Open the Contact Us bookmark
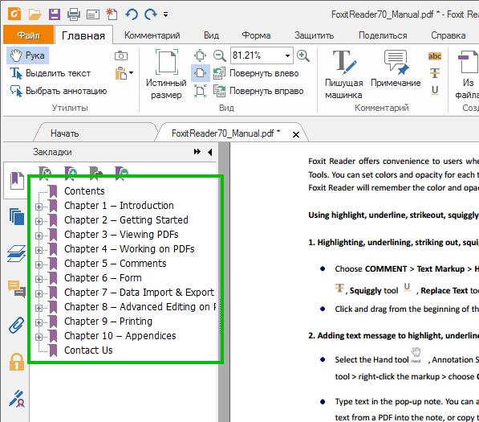The image size is (479, 422). coord(88,350)
